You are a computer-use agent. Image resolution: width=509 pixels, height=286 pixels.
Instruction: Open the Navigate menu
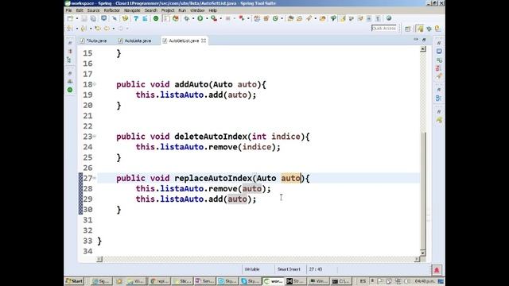coord(132,10)
